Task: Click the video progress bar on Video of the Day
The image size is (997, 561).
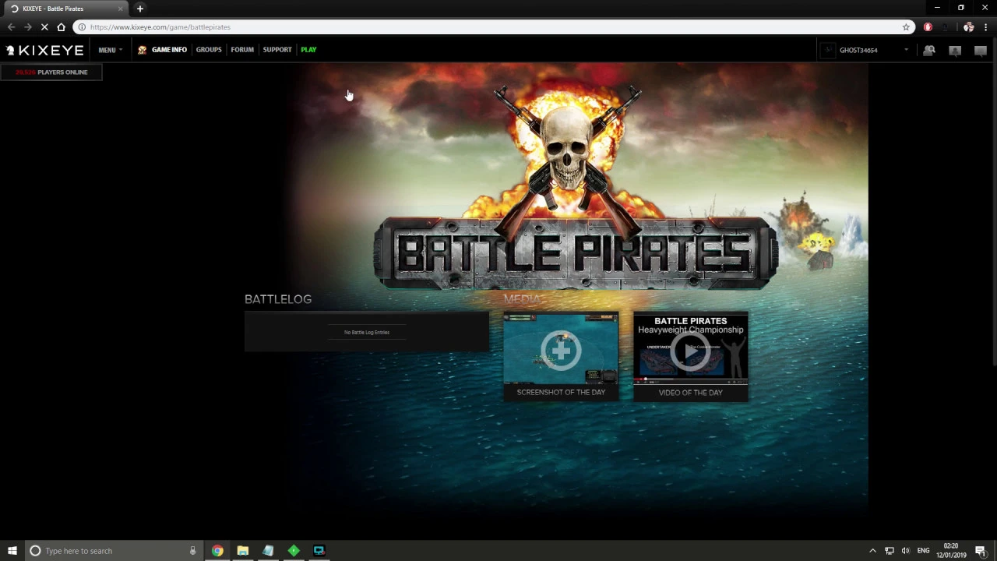Action: [x=691, y=379]
